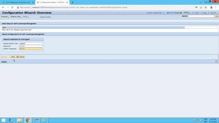The height and width of the screenshot is (123, 219).
Task: Click the address bar URL
Action: point(80,8)
